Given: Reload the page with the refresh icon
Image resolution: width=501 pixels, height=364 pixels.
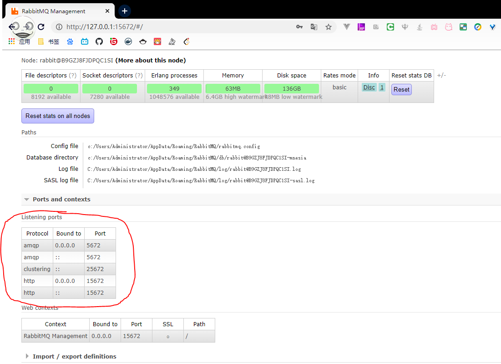Looking at the screenshot, I should point(41,27).
